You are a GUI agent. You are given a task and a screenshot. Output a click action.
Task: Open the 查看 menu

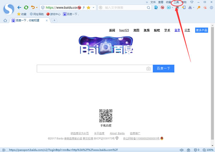pyautogui.click(x=161, y=2)
